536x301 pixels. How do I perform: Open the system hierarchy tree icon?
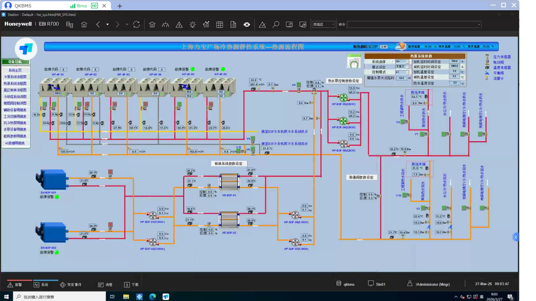point(165,25)
